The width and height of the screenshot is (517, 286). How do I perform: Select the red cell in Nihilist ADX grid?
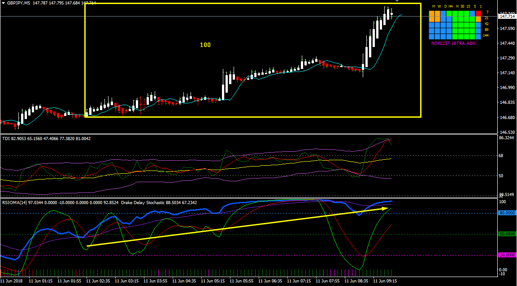click(x=478, y=13)
